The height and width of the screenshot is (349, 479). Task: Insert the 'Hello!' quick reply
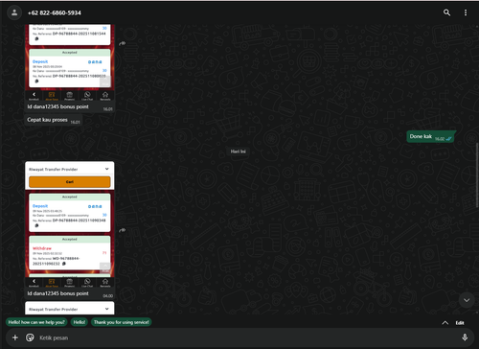pos(80,322)
